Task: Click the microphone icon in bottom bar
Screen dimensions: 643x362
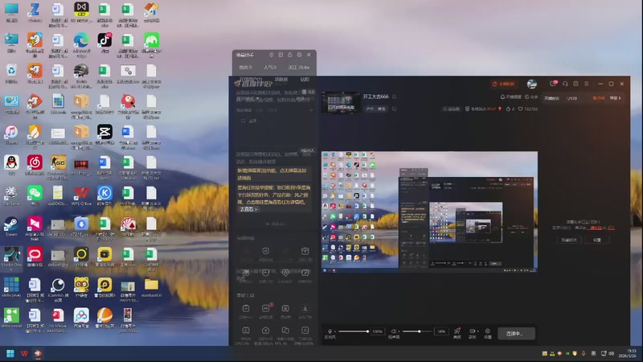Action: point(330,331)
